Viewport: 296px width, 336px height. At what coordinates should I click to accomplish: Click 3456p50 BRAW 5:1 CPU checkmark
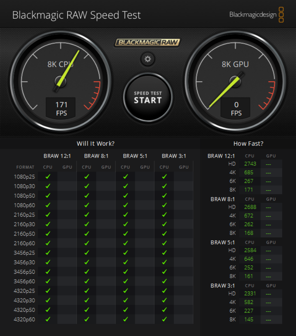(x=126, y=272)
